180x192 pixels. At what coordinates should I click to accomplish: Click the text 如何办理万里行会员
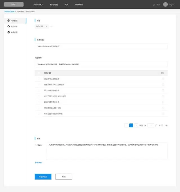click(x=51, y=102)
